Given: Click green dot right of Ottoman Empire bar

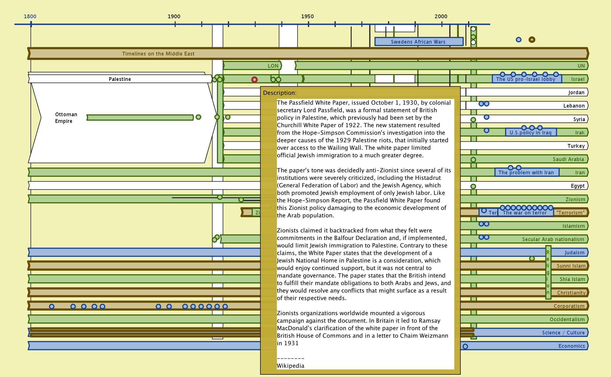Looking at the screenshot, I should (198, 117).
